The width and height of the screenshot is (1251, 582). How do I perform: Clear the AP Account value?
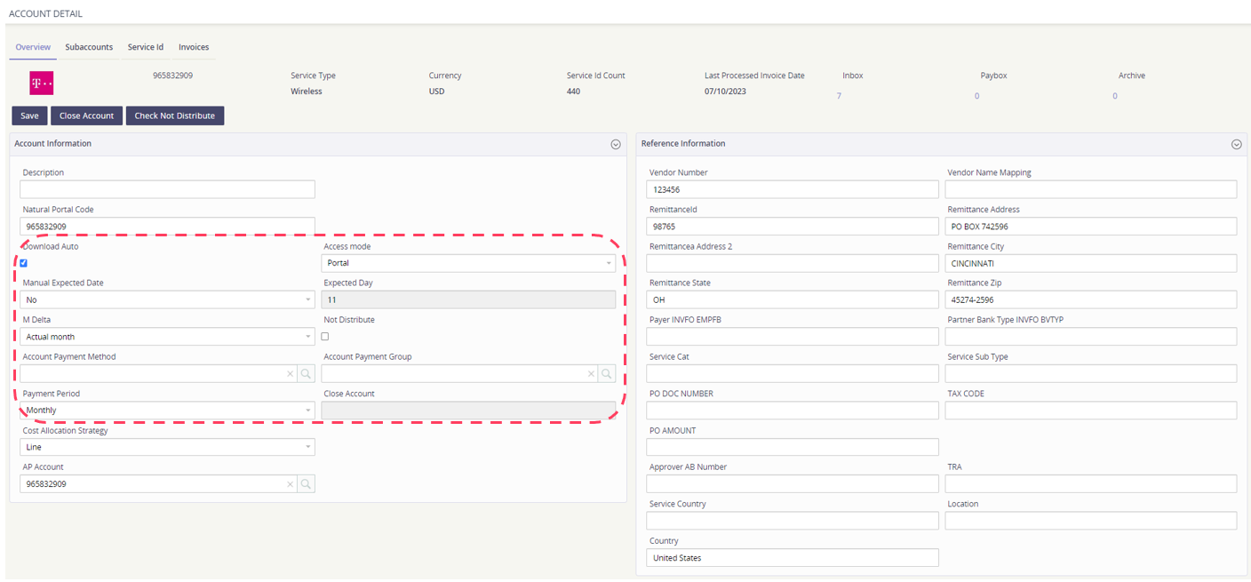[290, 484]
